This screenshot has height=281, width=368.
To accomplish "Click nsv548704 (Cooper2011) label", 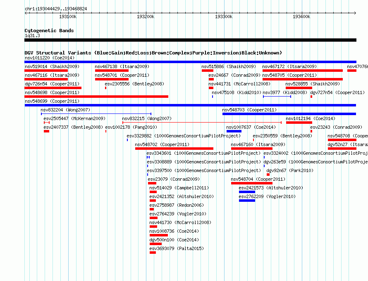I will [x=258, y=179].
